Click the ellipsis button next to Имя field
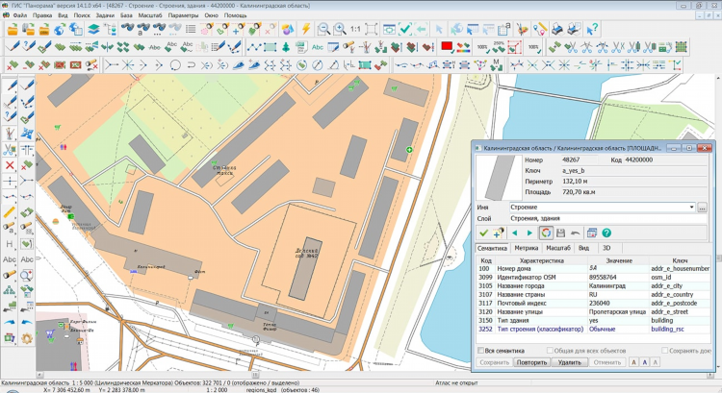This screenshot has height=393, width=722. 702,208
